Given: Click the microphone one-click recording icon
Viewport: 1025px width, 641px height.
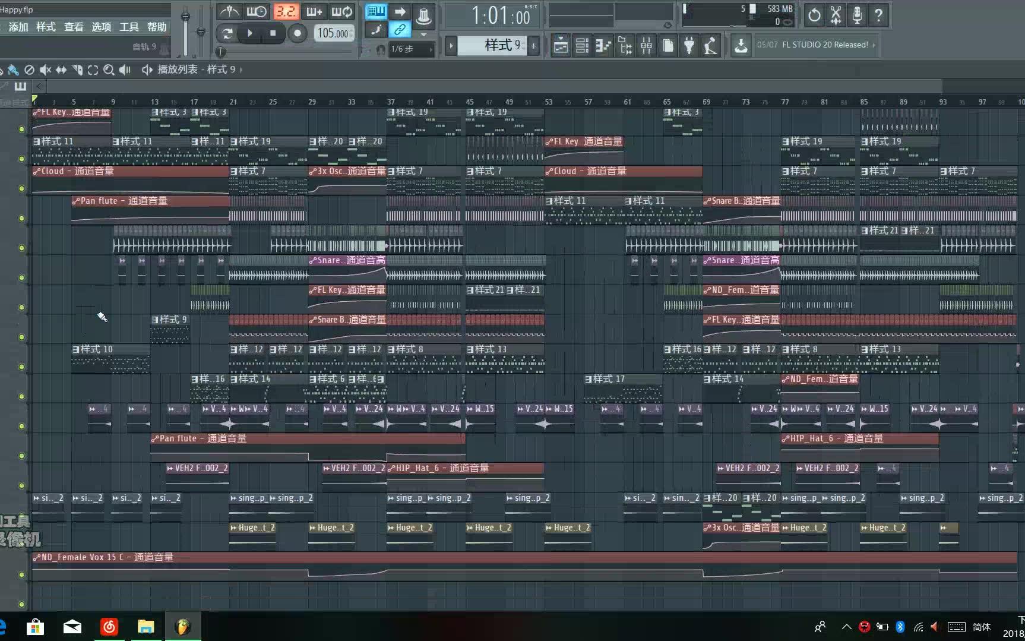Looking at the screenshot, I should point(857,15).
